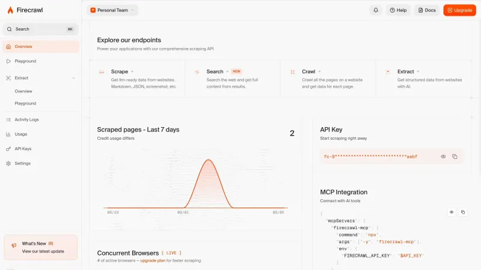
Task: Open the Scrape endpoint card
Action: coord(138,79)
